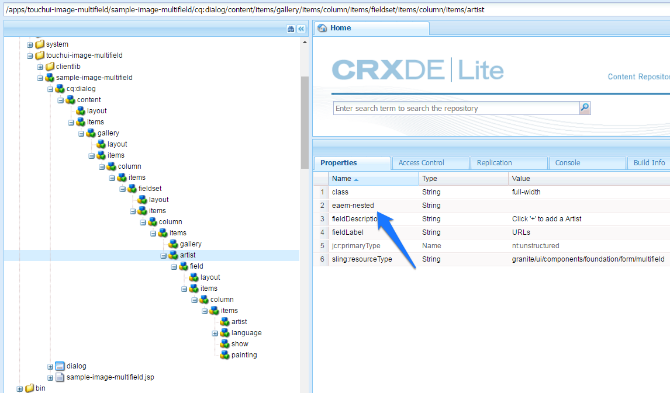This screenshot has height=393, width=670.
Task: Select the layout node under fieldset
Action: point(158,199)
